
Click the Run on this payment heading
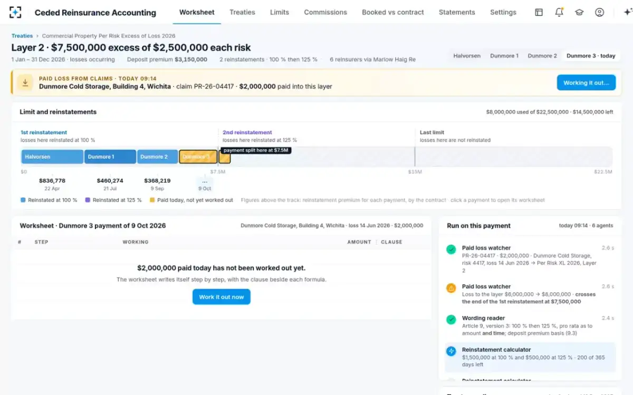click(x=478, y=225)
